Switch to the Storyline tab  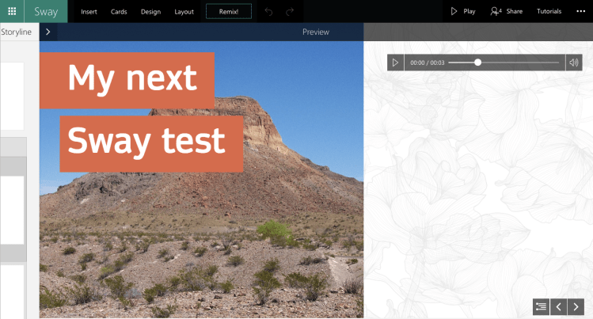pyautogui.click(x=16, y=32)
